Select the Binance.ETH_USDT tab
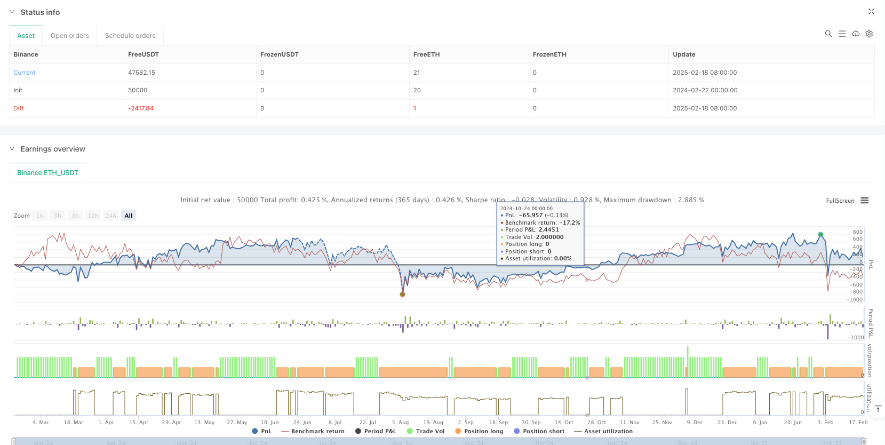 coord(47,173)
